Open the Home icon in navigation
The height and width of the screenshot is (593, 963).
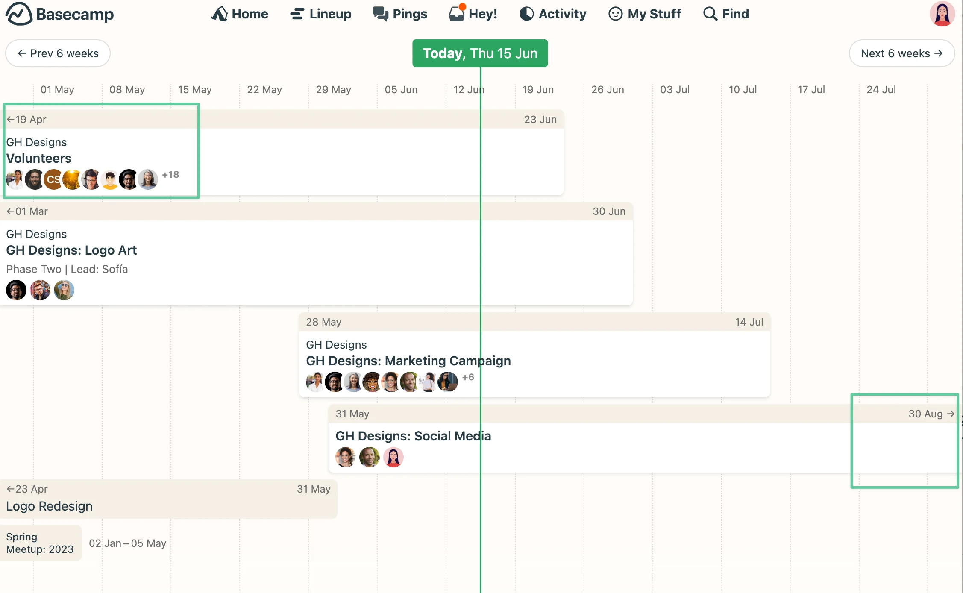(220, 14)
